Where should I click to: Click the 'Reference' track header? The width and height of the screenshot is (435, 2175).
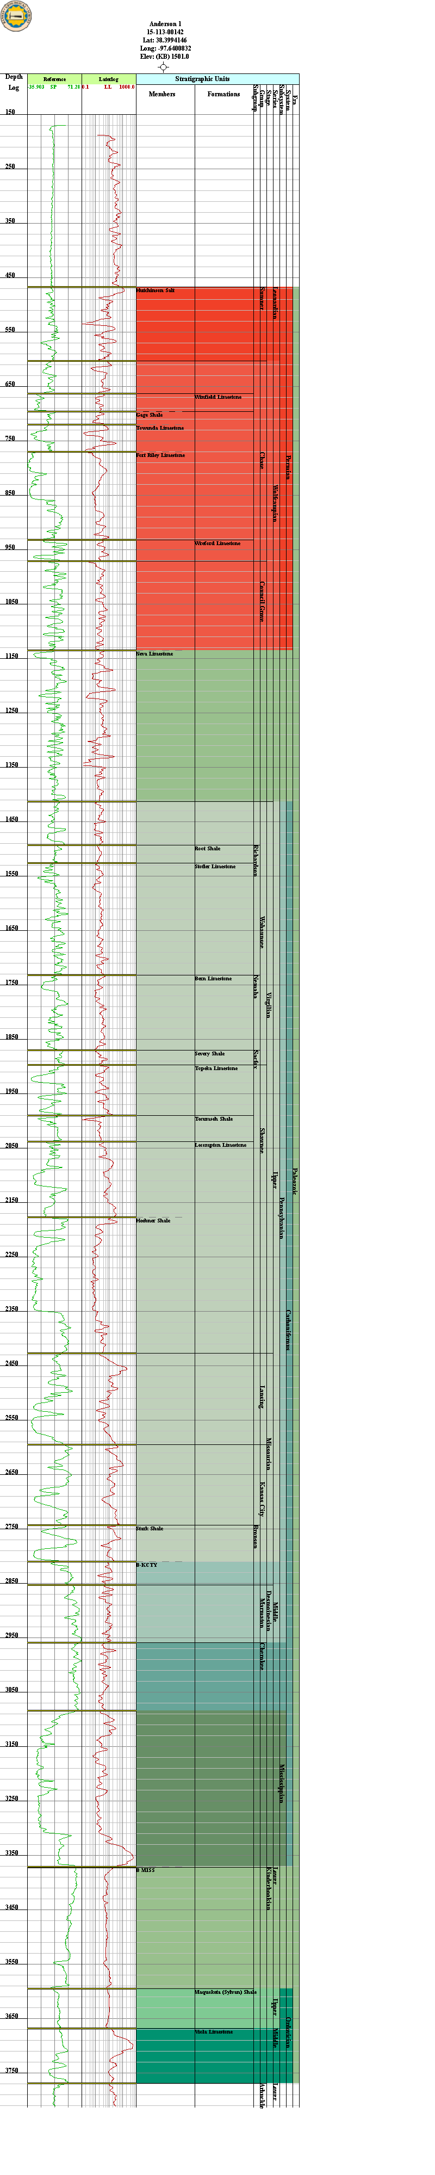(54, 79)
